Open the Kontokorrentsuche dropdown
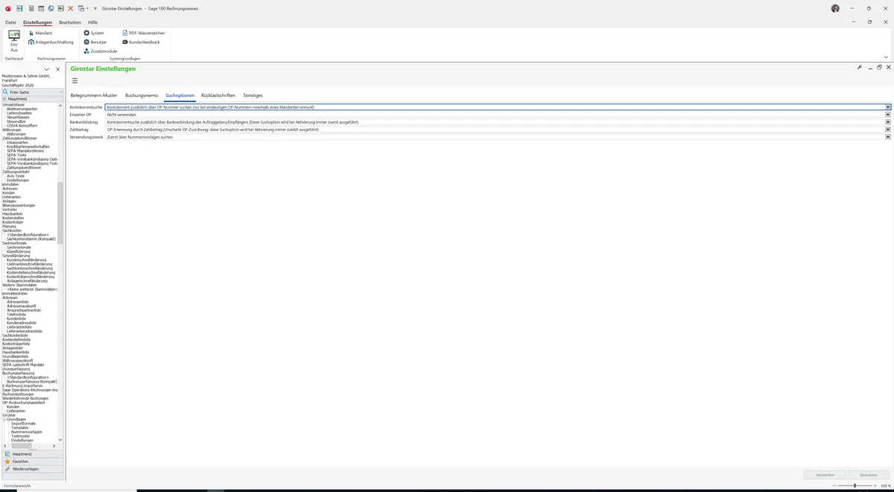 [x=888, y=107]
